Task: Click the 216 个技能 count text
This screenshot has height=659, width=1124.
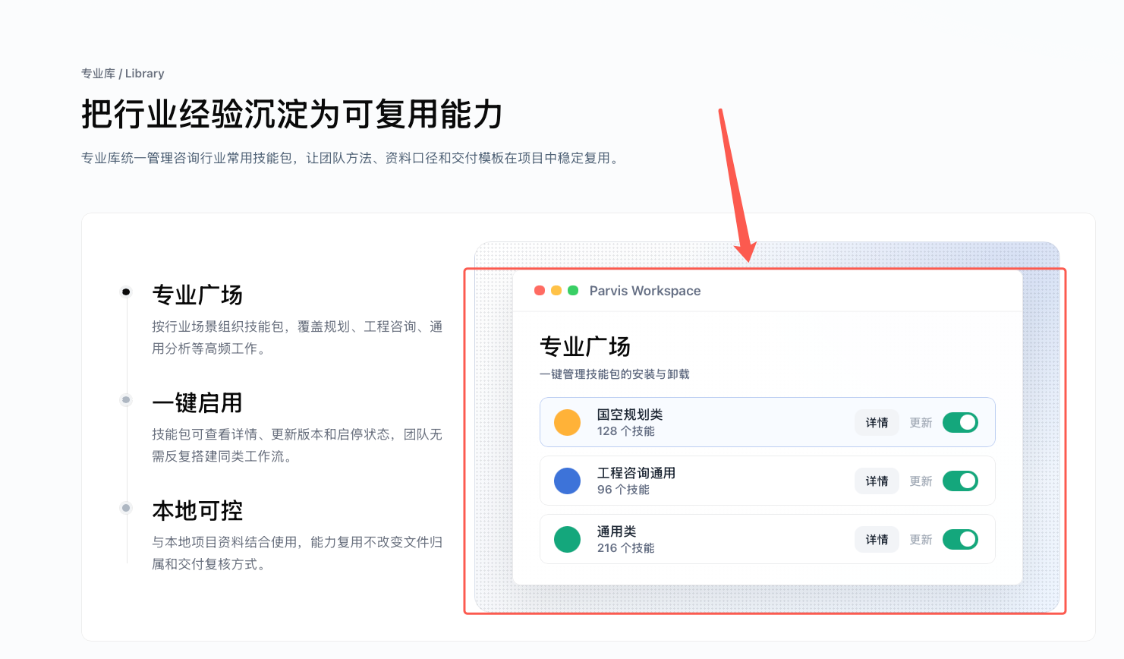Action: [626, 548]
